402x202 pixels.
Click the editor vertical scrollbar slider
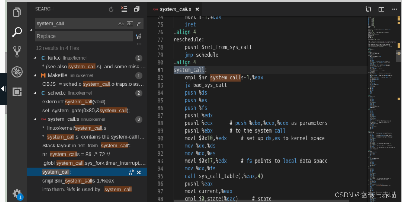point(398,56)
